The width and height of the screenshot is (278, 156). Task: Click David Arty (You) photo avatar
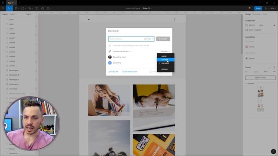point(110,57)
